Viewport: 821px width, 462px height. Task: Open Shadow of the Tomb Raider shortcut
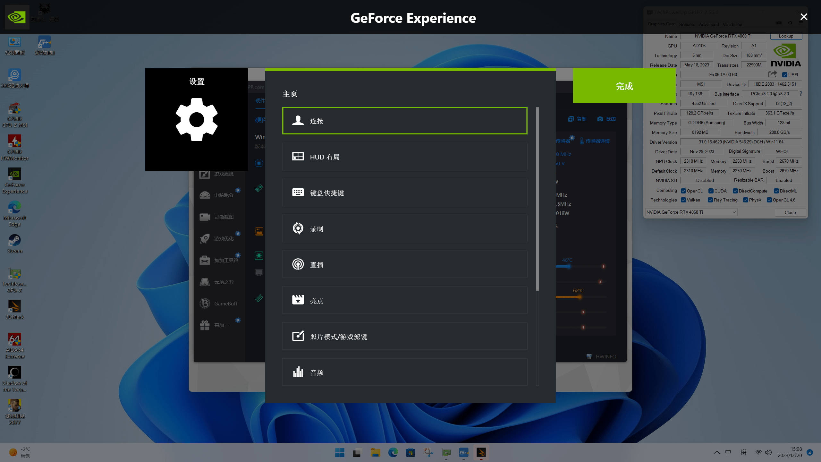coord(15,380)
